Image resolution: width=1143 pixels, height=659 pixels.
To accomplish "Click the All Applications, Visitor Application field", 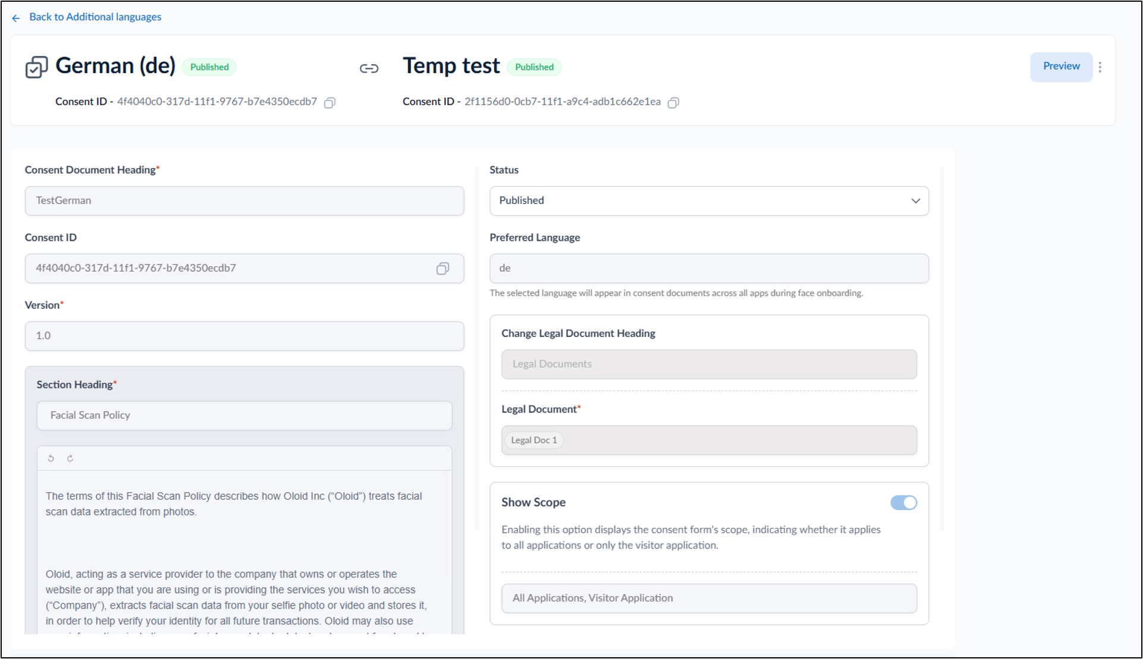I will coord(709,598).
